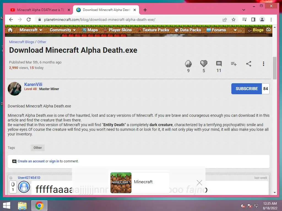This screenshot has width=282, height=211.
Task: Open the commenter's avatar icon
Action: (x=24, y=187)
